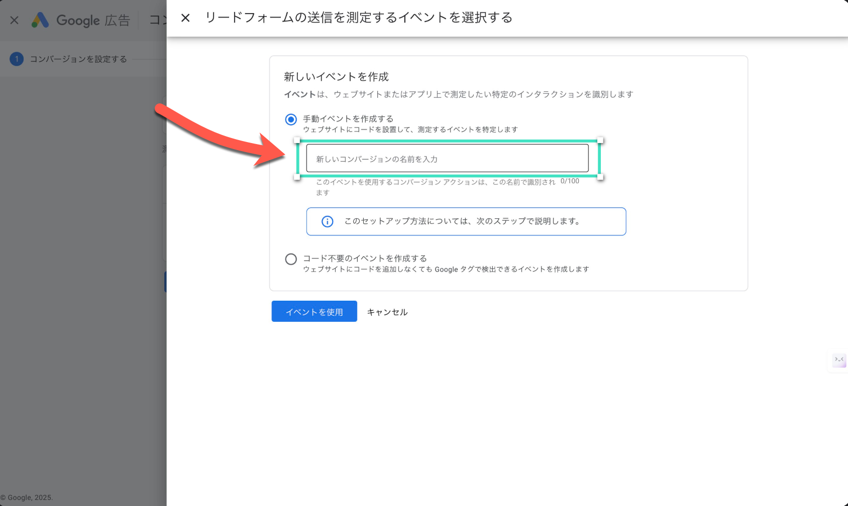Image resolution: width=848 pixels, height=506 pixels.
Task: Select the 手動イベントを作成する radio button
Action: pyautogui.click(x=291, y=119)
